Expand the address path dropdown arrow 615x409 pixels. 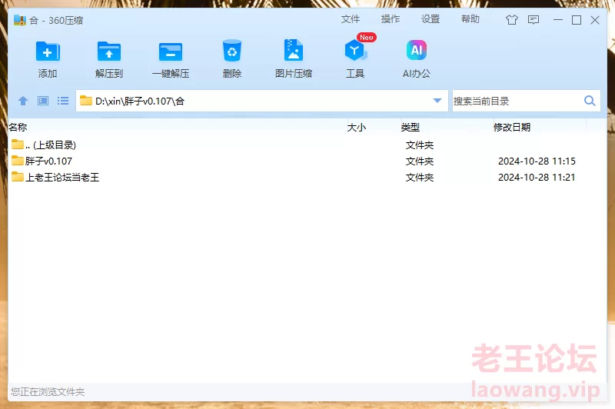(x=437, y=101)
